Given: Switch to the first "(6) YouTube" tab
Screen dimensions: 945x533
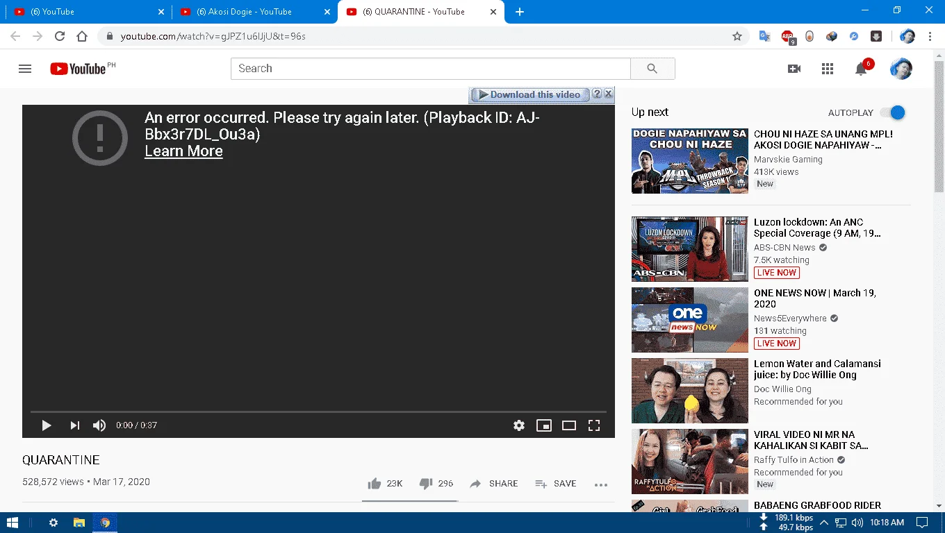Looking at the screenshot, I should pyautogui.click(x=87, y=12).
